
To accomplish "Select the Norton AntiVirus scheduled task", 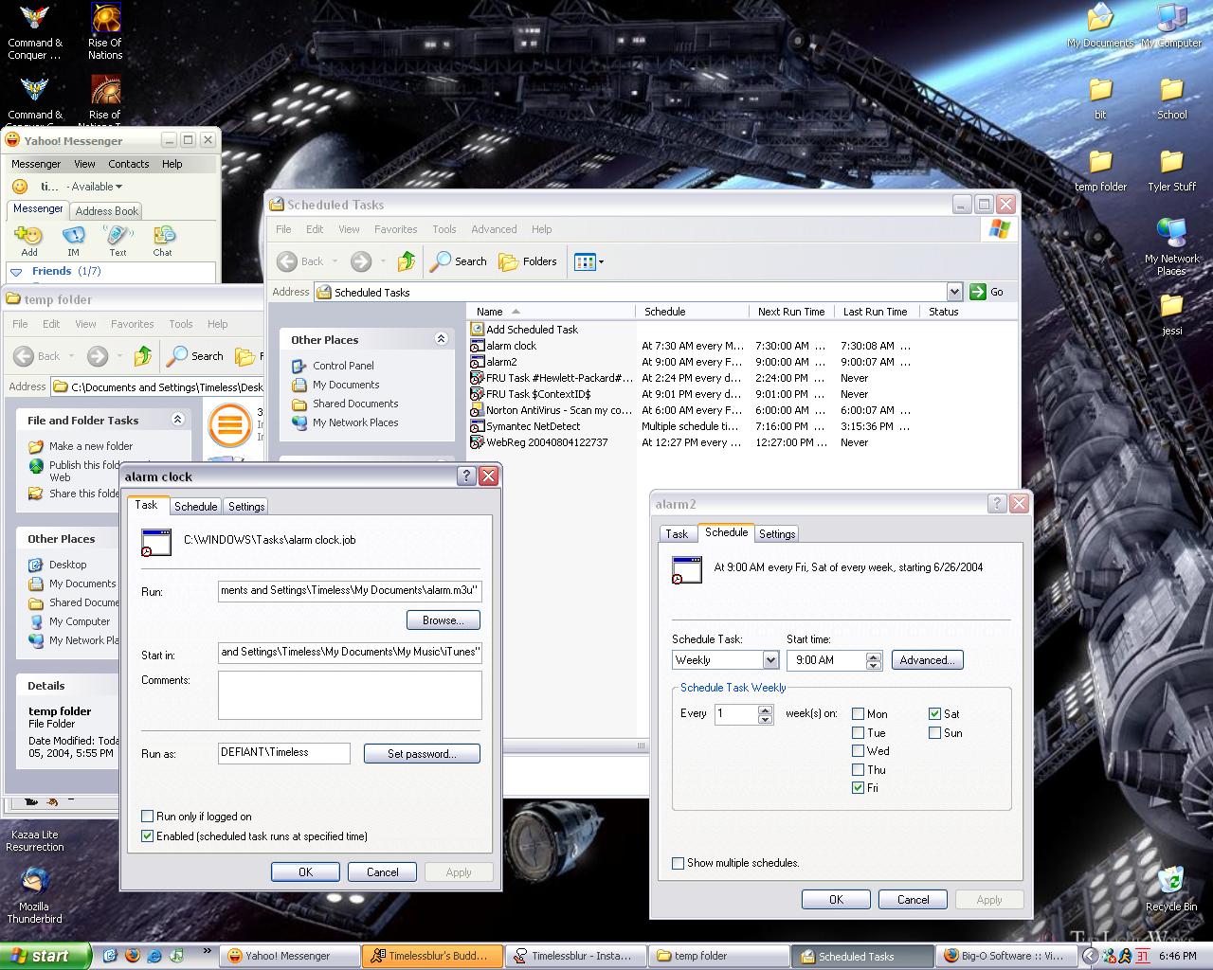I will [x=552, y=410].
